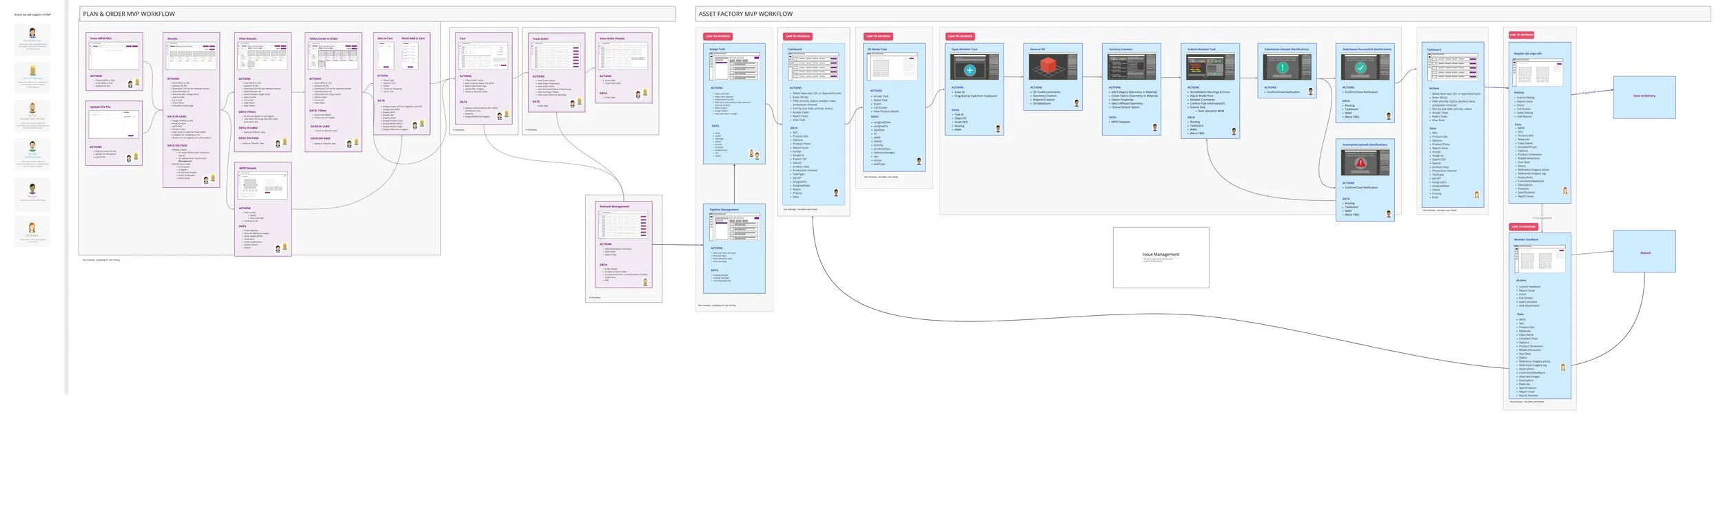The height and width of the screenshot is (514, 1723).
Task: Select the Plan & Order MVP Workflow header
Action: coord(377,14)
